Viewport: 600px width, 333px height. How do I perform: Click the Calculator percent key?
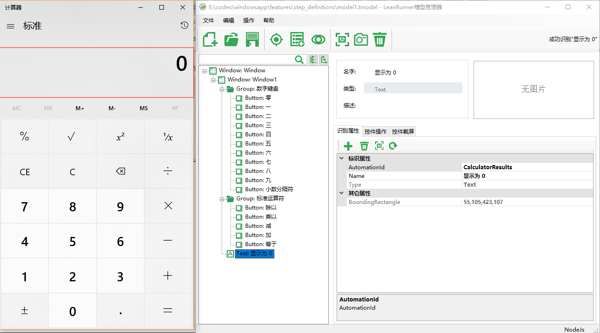(25, 136)
